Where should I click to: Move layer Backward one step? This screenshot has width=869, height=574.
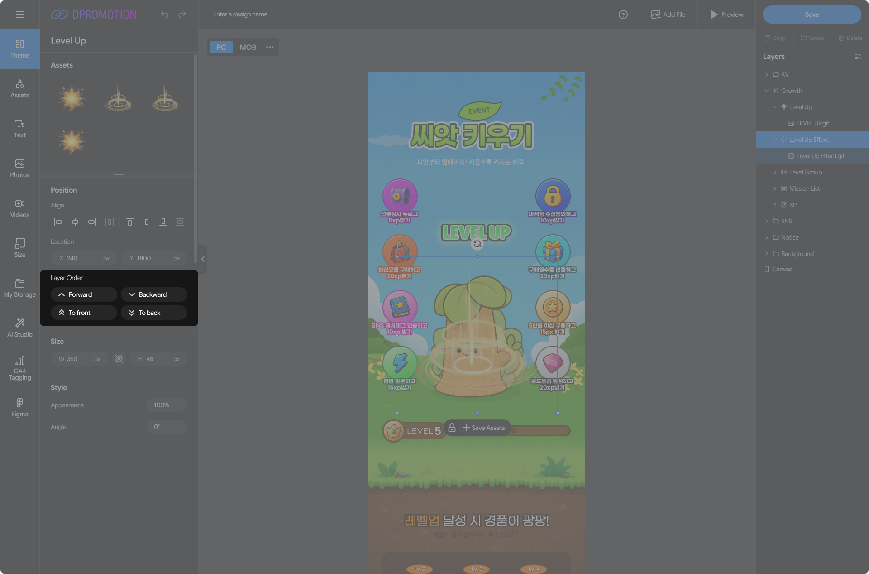pyautogui.click(x=154, y=294)
